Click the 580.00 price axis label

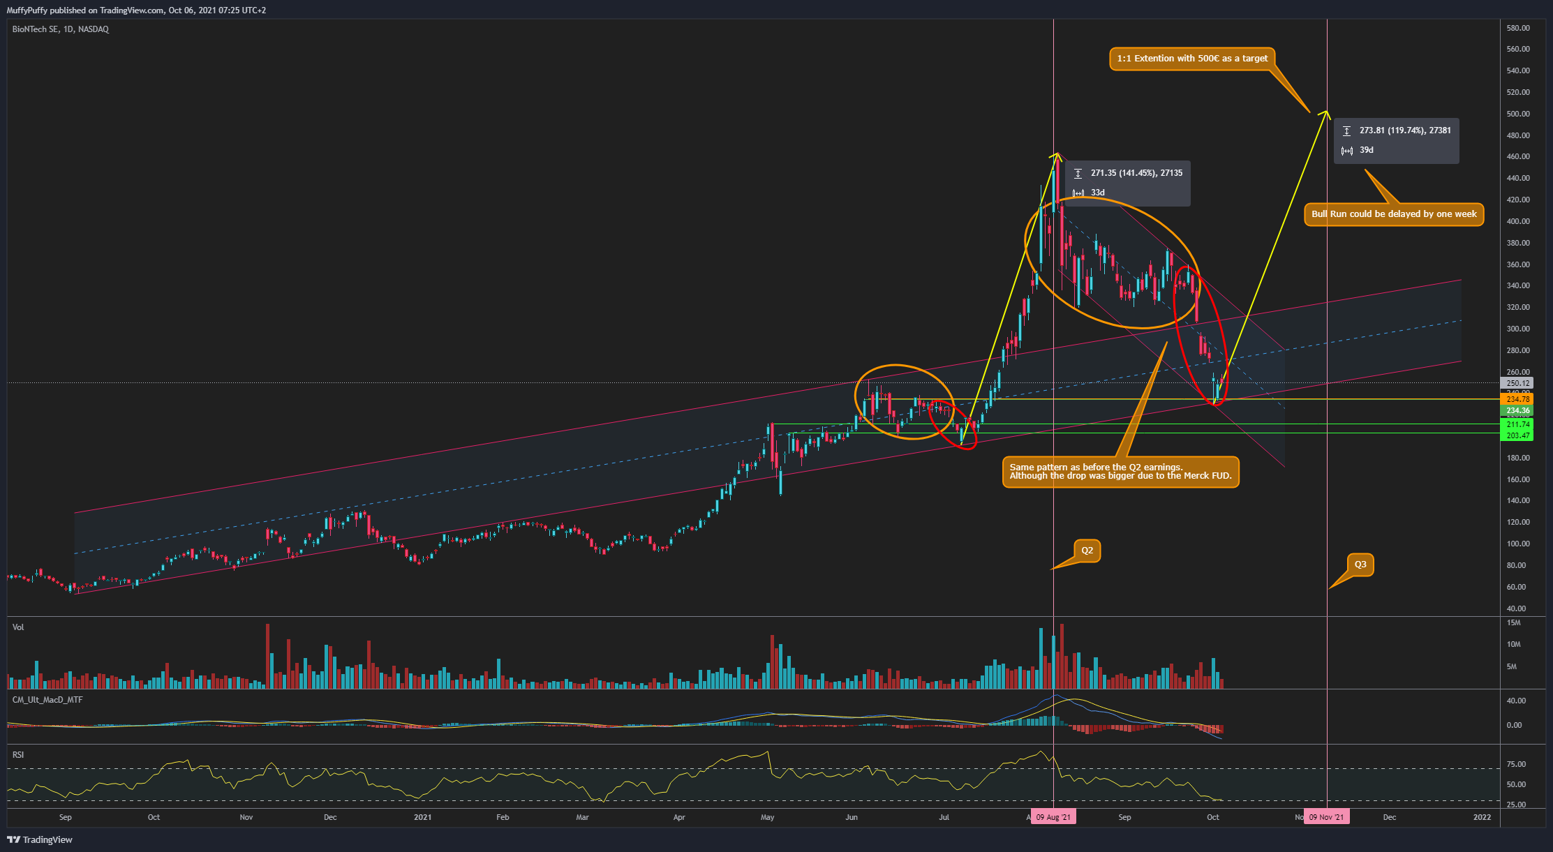tap(1518, 28)
